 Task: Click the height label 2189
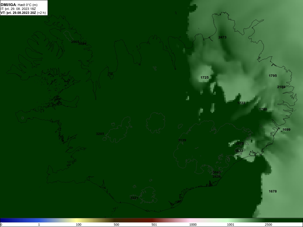[281, 87]
